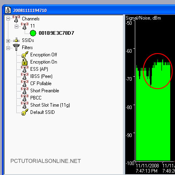Screen dimensions: 175x175
Task: Expand the SSIDs tree node
Action: click(8, 41)
